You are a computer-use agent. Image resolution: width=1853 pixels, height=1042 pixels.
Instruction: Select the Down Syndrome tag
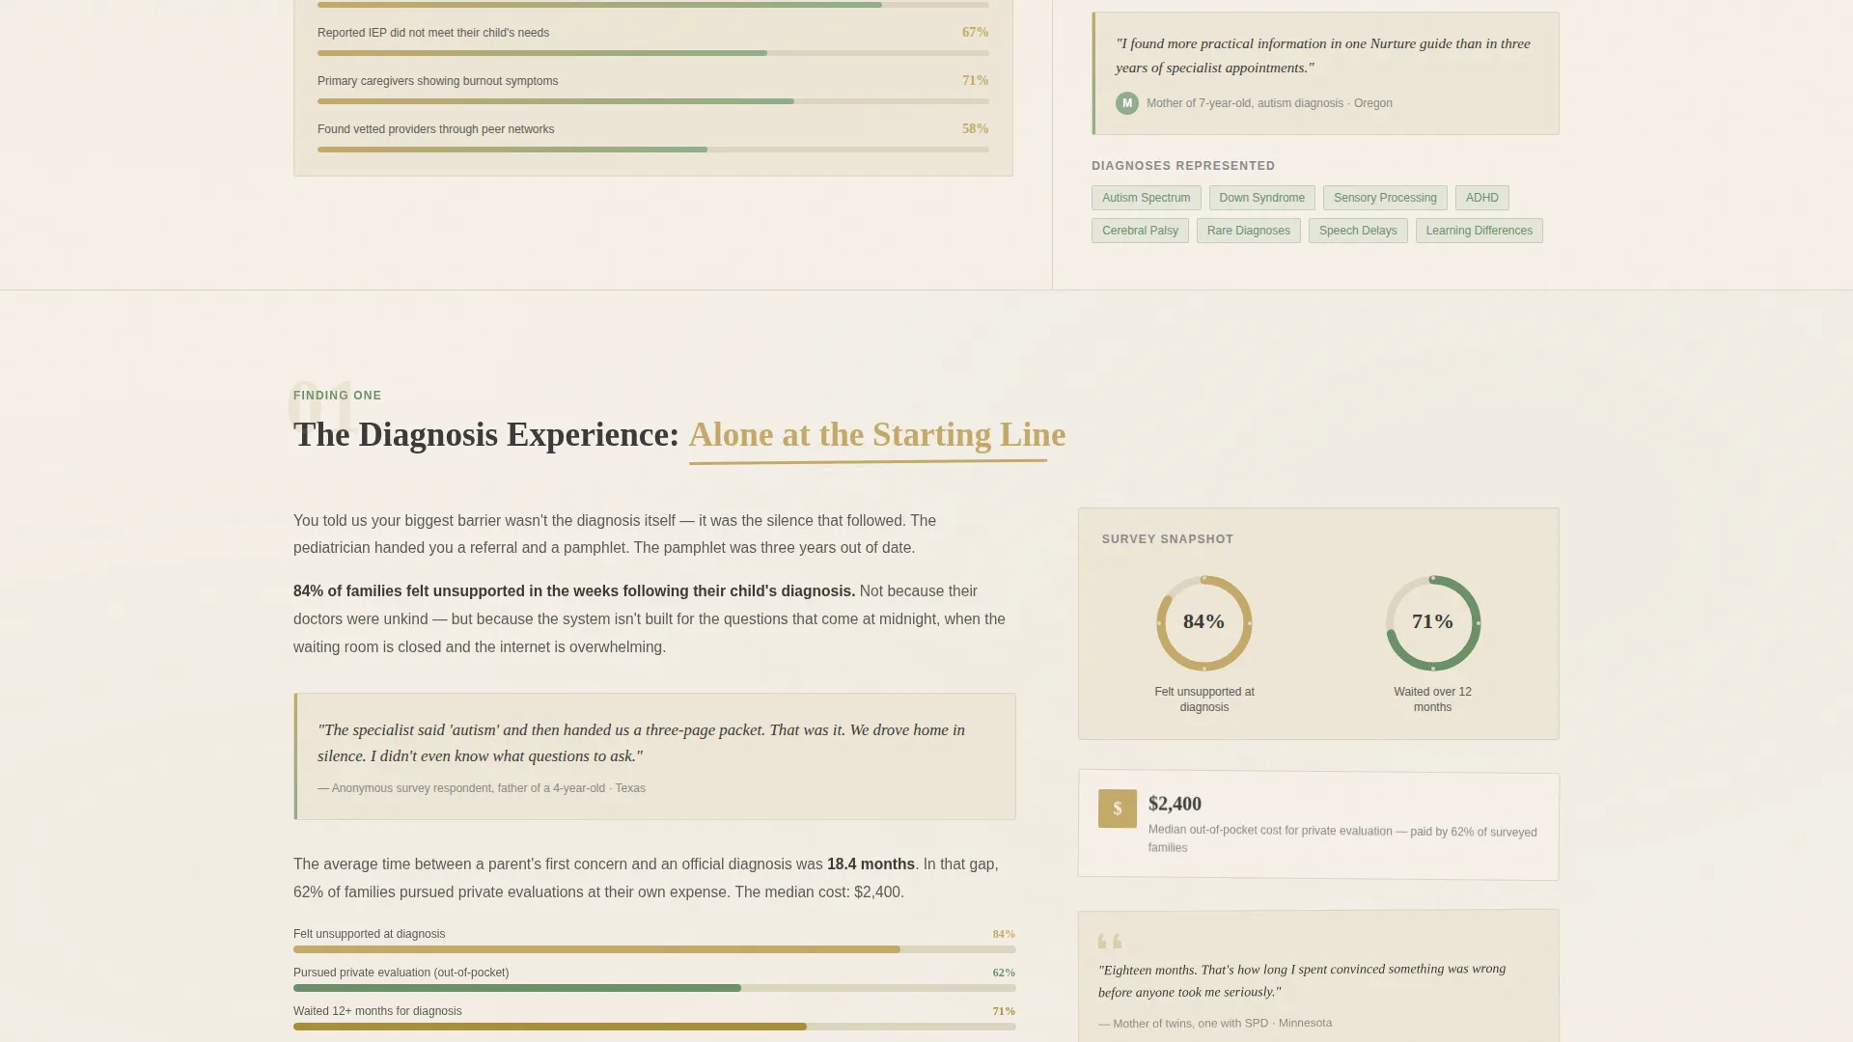[x=1261, y=198]
